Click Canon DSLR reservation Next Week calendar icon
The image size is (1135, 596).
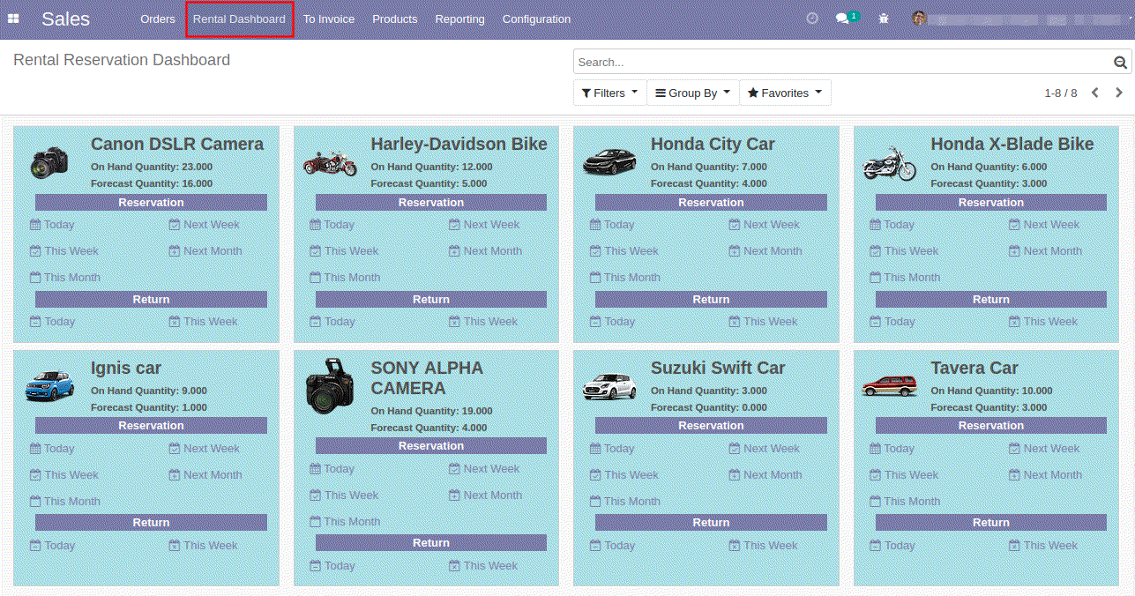click(x=175, y=225)
